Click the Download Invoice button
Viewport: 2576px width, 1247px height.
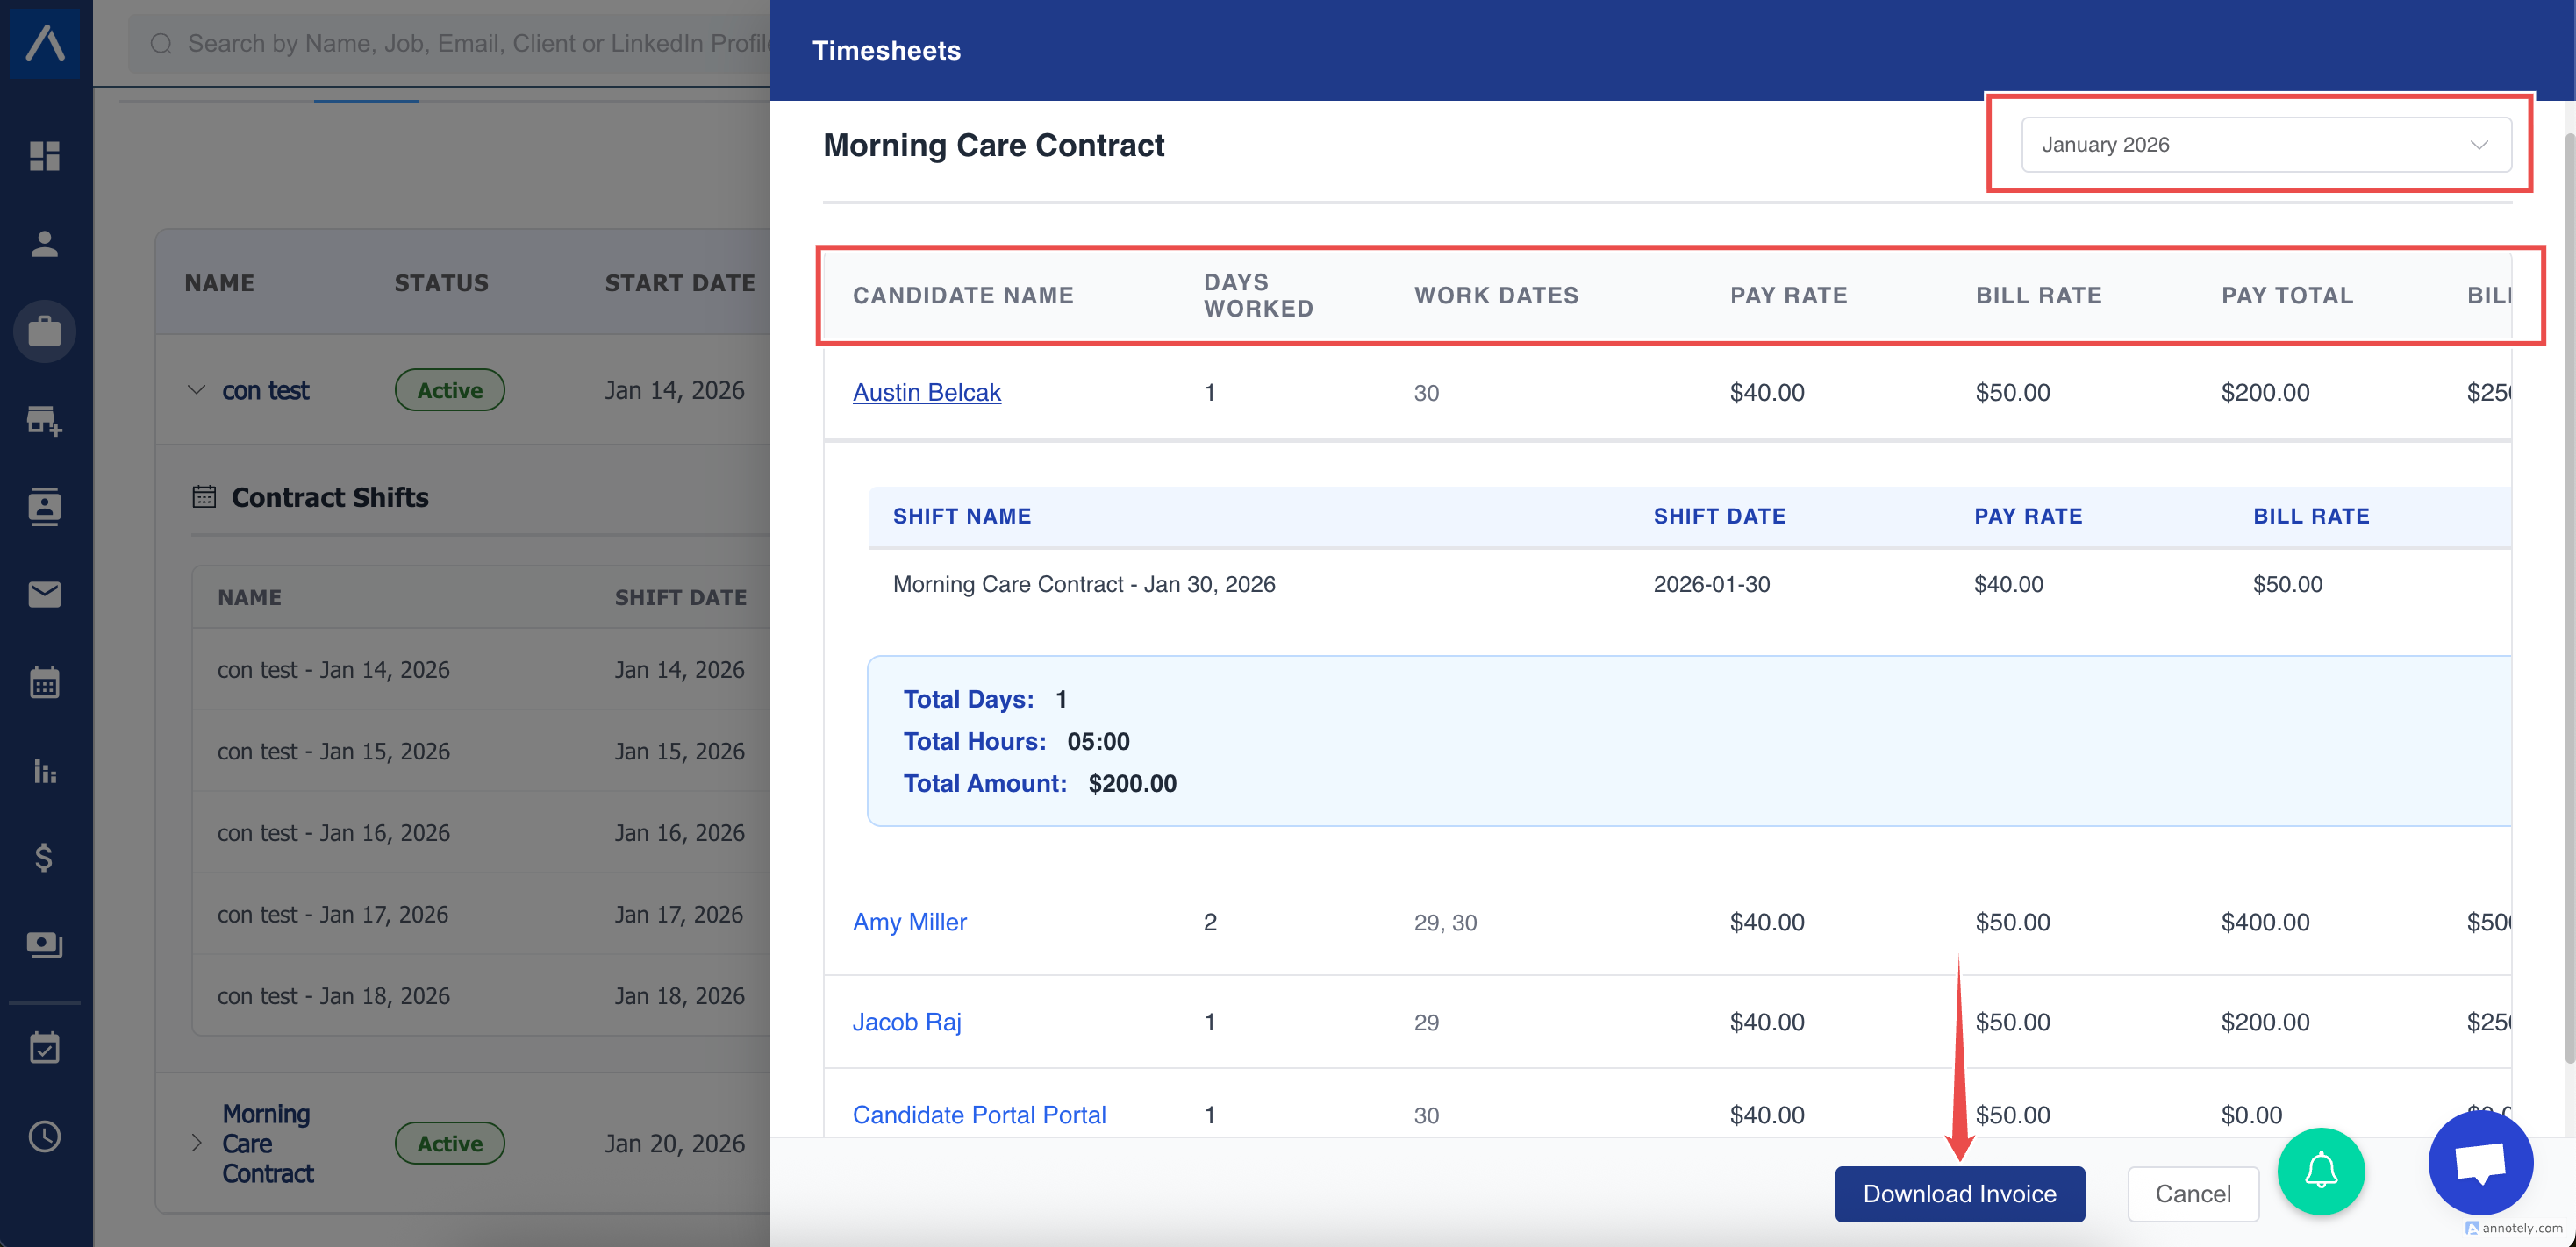[1959, 1193]
